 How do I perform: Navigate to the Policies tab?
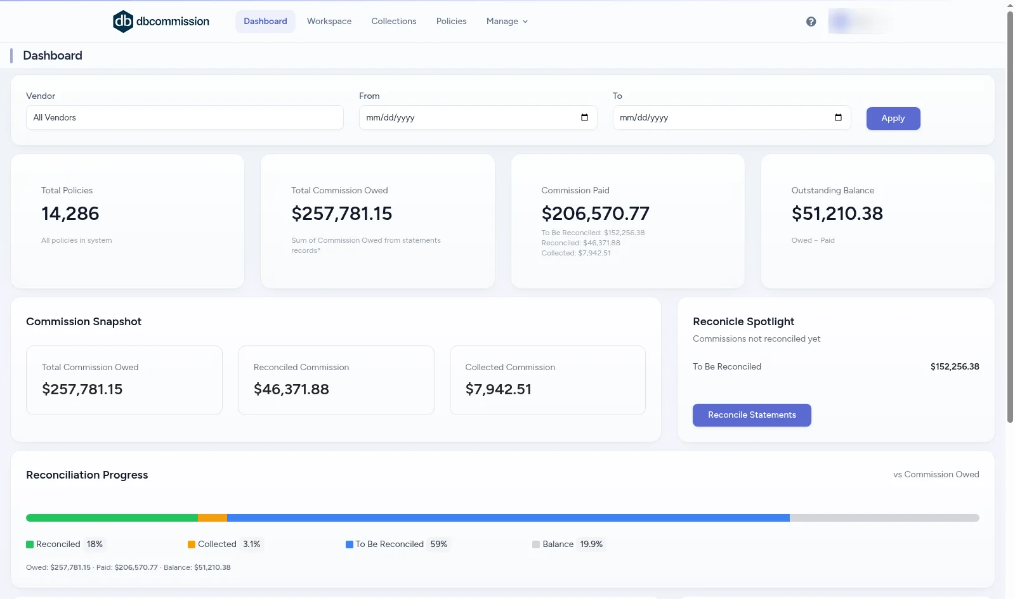pyautogui.click(x=452, y=22)
